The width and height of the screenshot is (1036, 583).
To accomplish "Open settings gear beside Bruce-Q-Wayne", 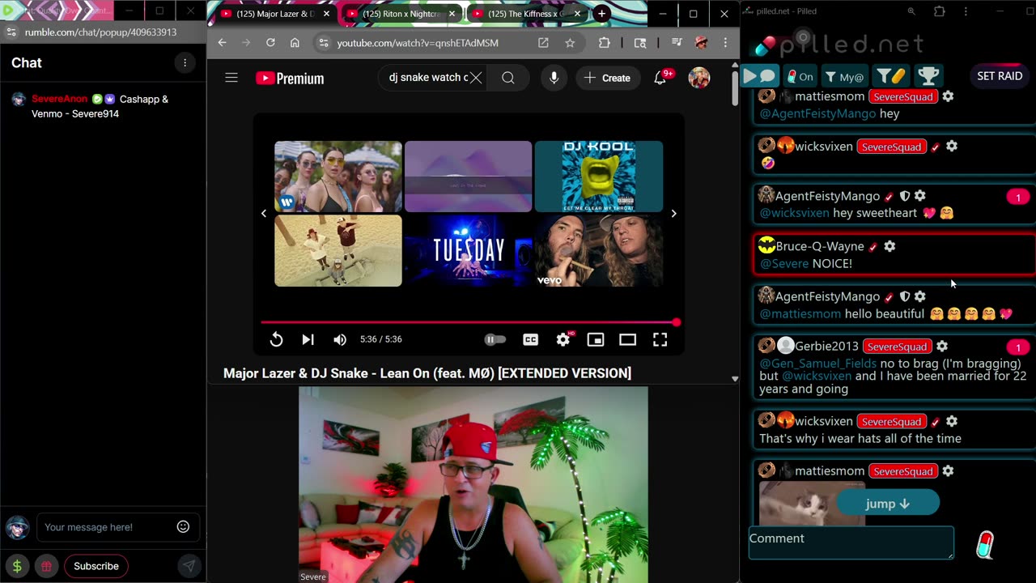I will 890,246.
